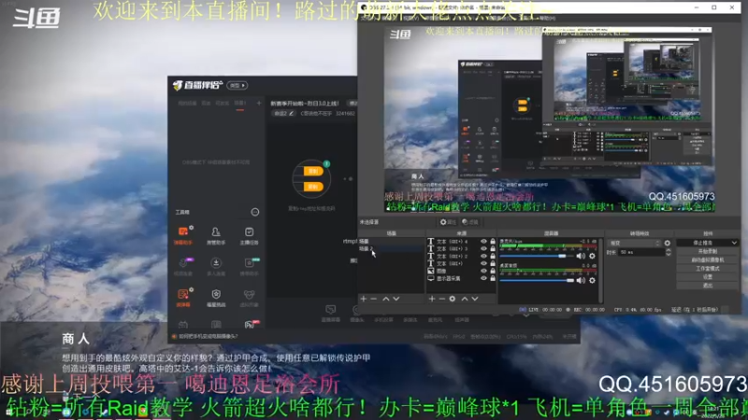Open OBS 设置 settings button
The image size is (748, 420).
tap(708, 277)
